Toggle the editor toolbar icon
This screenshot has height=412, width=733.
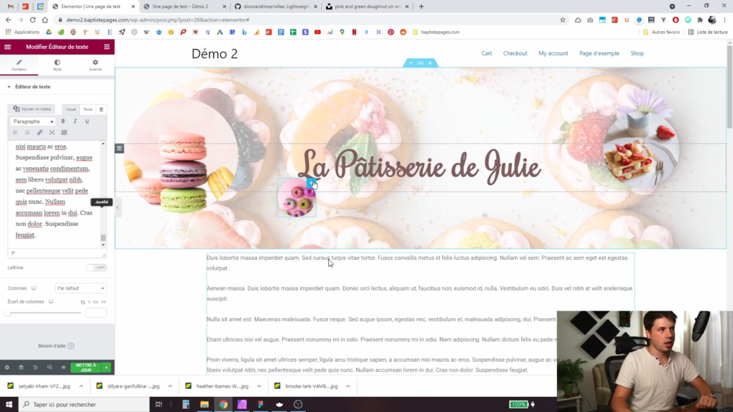64,132
